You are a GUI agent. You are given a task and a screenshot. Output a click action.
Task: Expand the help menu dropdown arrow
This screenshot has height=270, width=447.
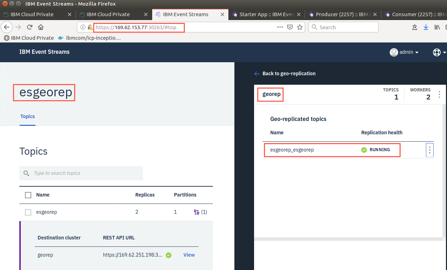click(x=445, y=52)
